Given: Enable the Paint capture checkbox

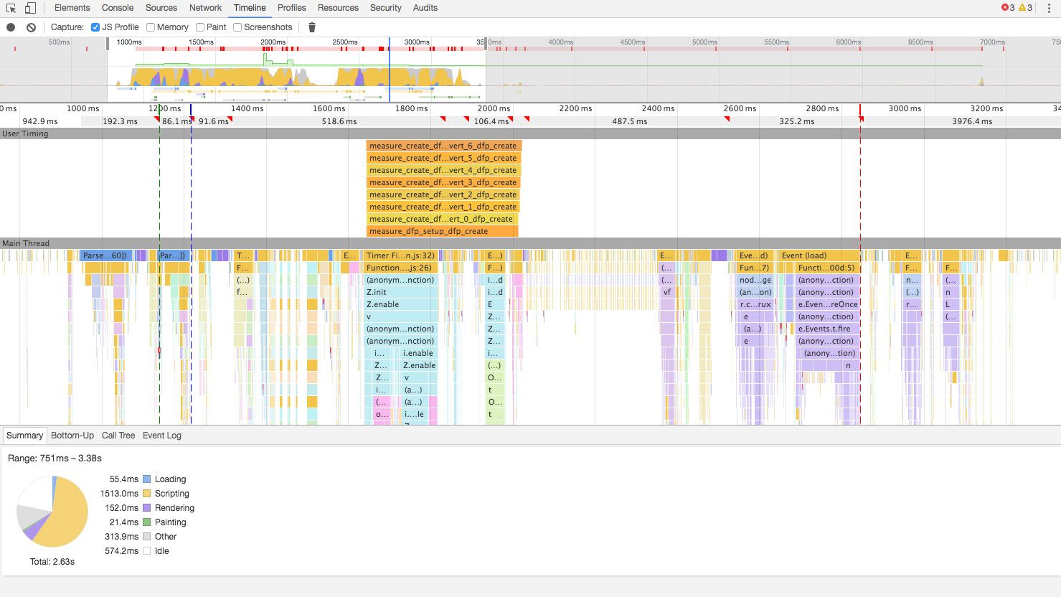Looking at the screenshot, I should pyautogui.click(x=200, y=27).
